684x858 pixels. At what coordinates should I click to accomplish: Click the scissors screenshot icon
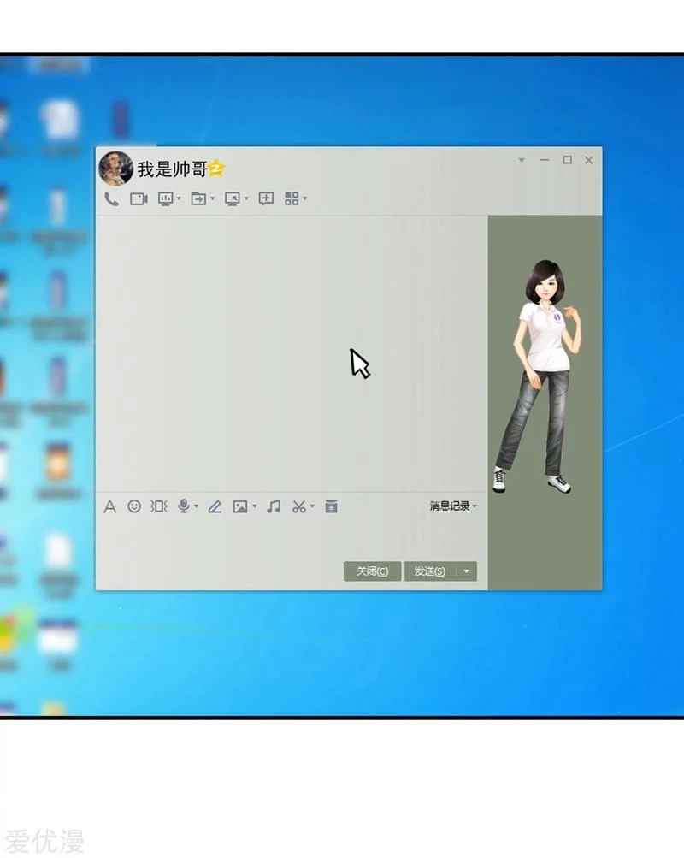298,506
